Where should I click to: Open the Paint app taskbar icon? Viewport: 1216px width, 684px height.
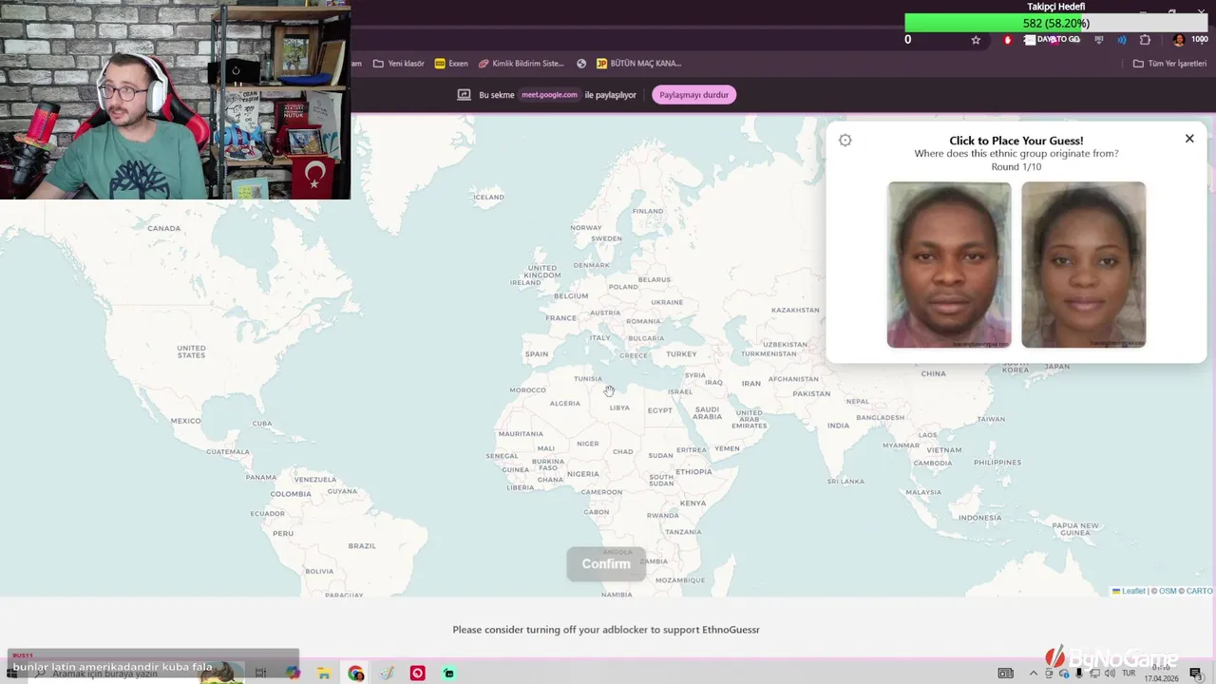tap(387, 674)
